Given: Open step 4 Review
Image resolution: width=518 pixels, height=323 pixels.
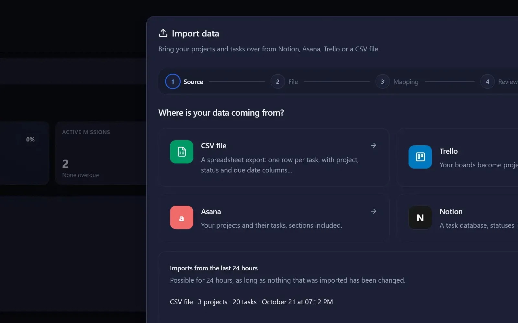Looking at the screenshot, I should 499,82.
